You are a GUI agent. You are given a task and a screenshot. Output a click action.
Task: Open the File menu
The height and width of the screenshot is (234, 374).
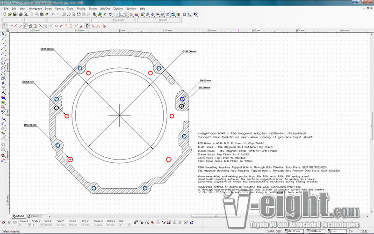coord(6,8)
